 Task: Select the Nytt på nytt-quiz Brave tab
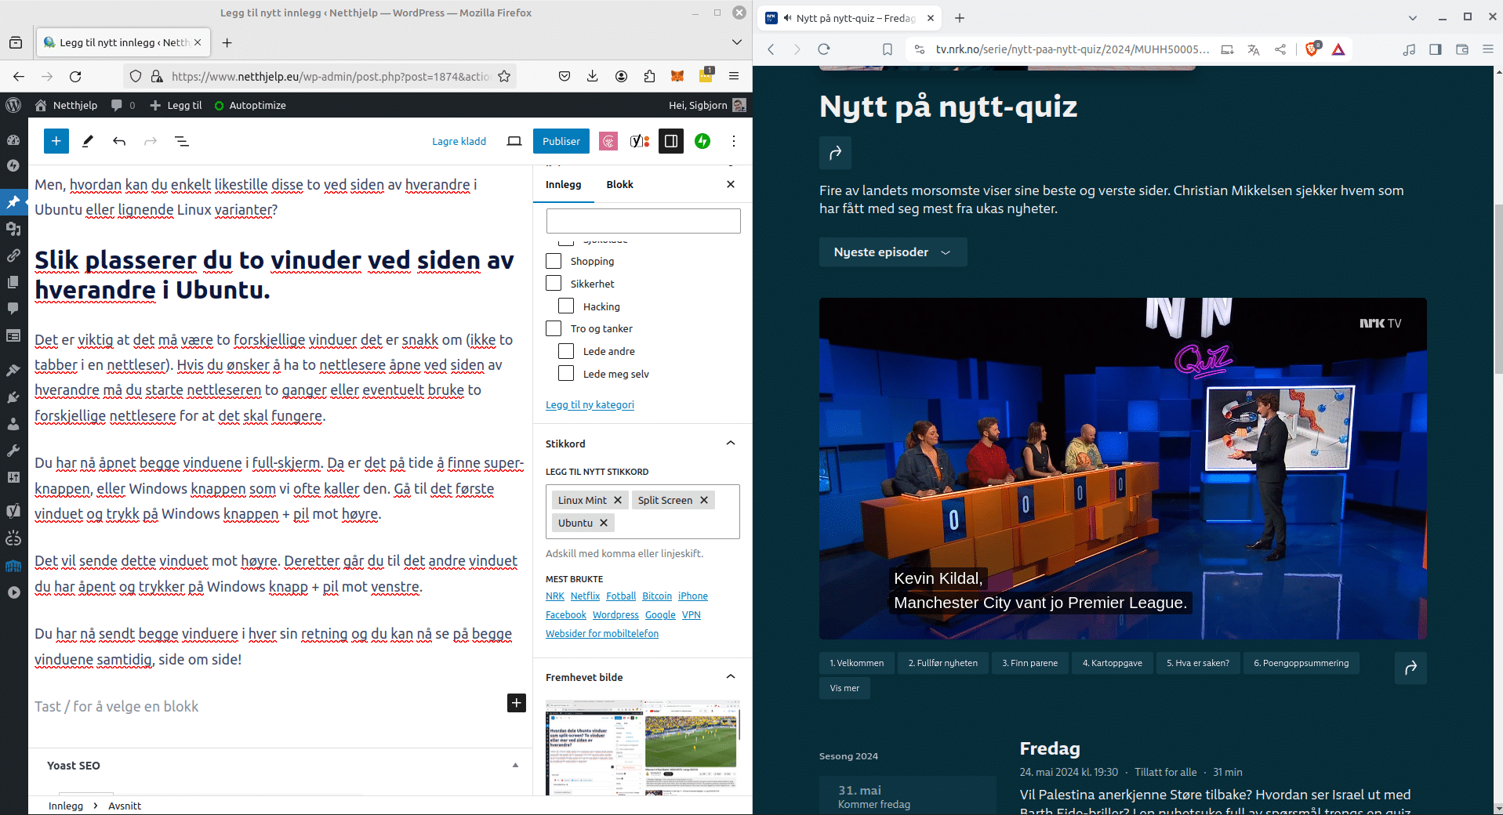[x=849, y=18]
